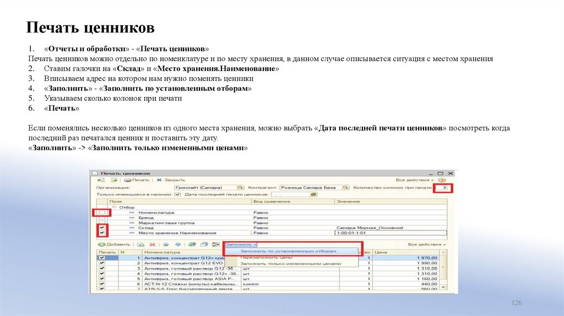Click the stacked sheets icon in the lower toolbar
This screenshot has height=316, width=564.
point(204,244)
